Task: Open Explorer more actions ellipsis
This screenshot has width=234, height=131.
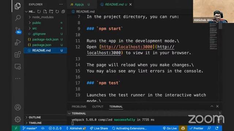Action: pyautogui.click(x=61, y=4)
